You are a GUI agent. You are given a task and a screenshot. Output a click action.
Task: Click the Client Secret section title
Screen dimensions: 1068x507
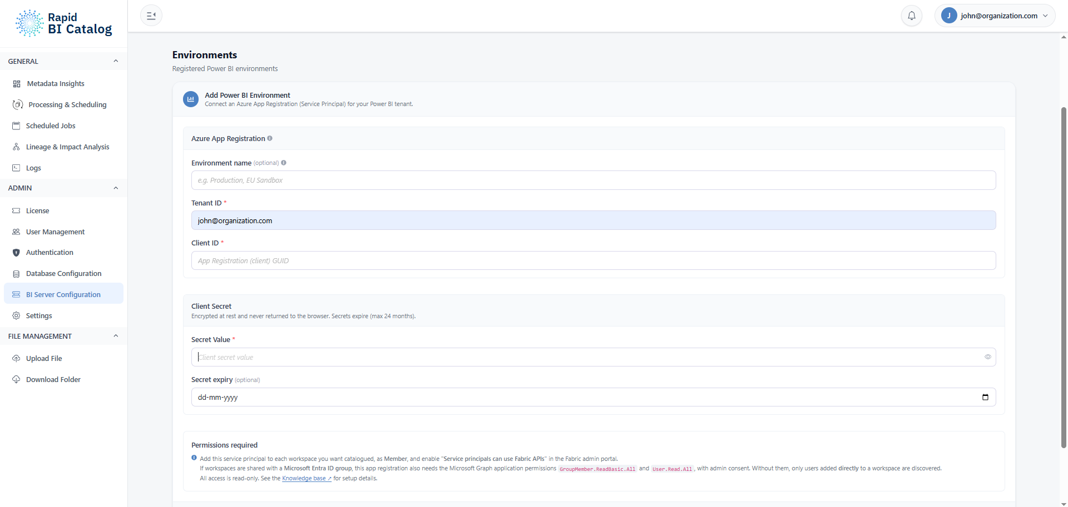(x=211, y=306)
